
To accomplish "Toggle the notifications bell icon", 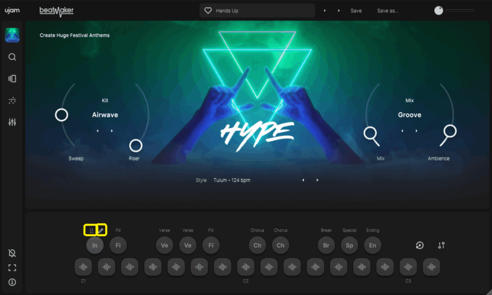I will [12, 253].
